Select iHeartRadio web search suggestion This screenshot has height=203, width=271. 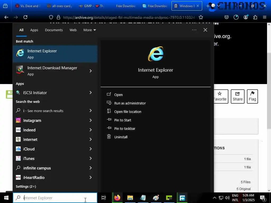click(55, 177)
